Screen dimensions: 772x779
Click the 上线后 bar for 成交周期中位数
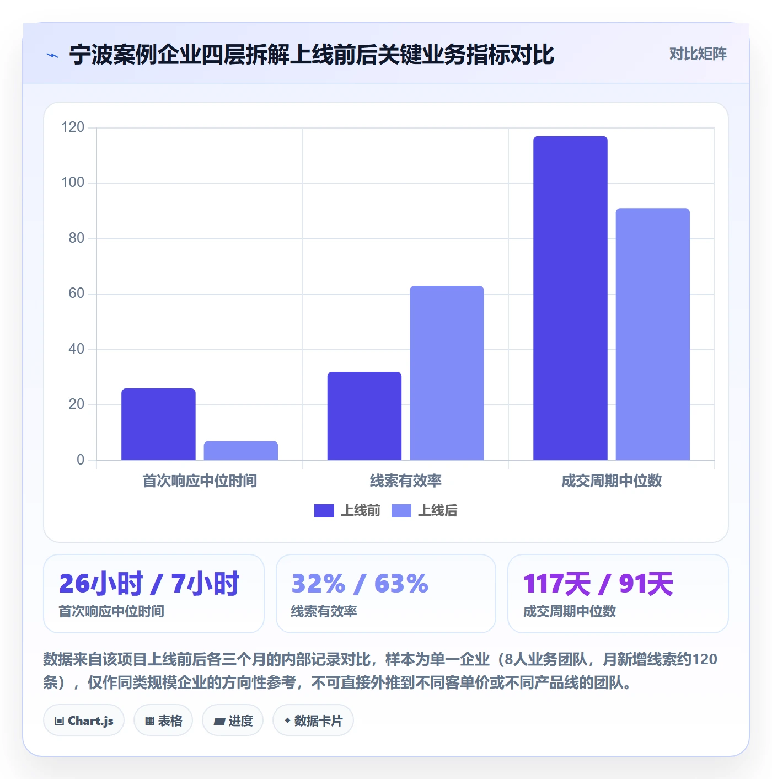(x=653, y=334)
